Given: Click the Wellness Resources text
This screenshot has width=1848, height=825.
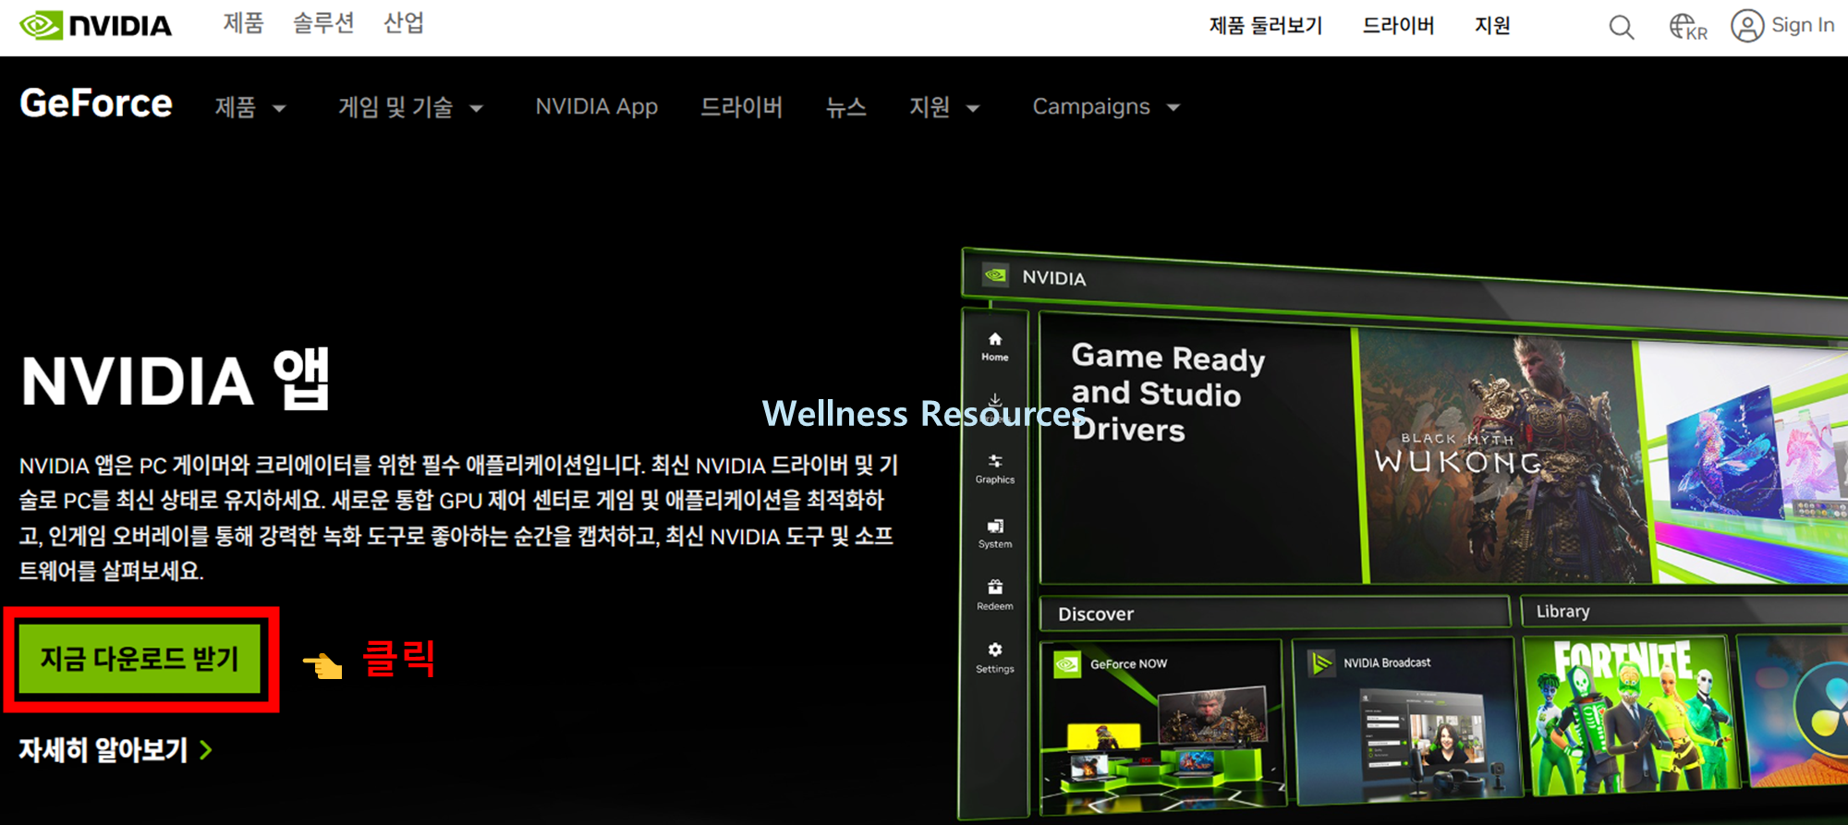Looking at the screenshot, I should 924,414.
